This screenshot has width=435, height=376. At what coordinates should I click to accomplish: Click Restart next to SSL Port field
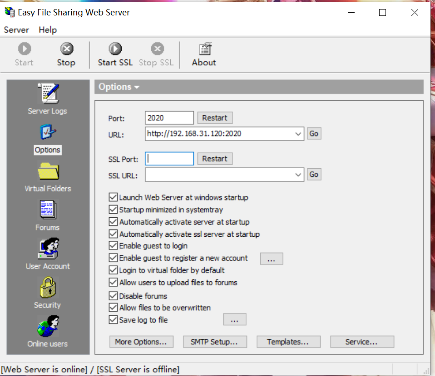[215, 159]
